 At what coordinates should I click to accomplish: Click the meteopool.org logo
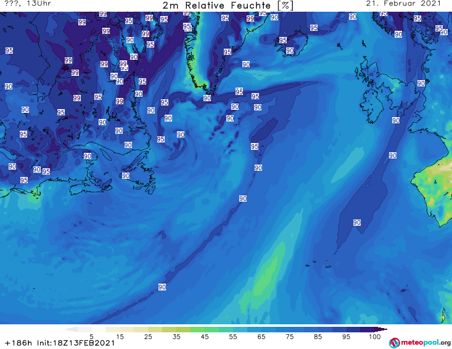tap(420, 343)
